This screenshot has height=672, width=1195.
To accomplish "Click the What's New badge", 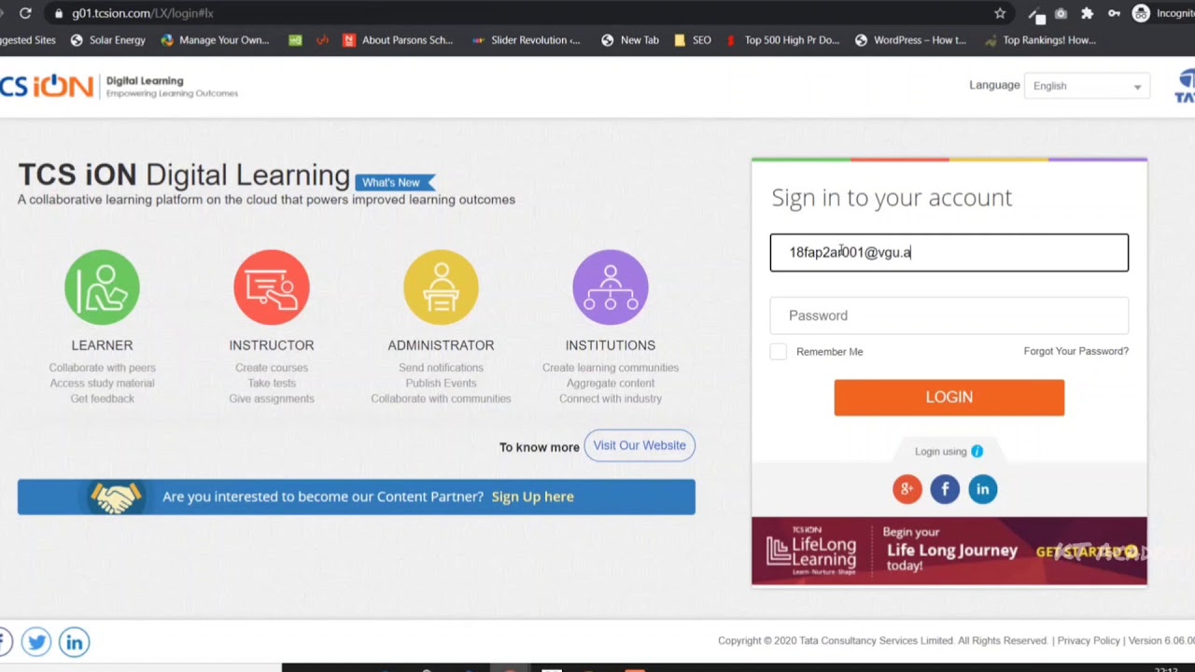I will coord(394,182).
